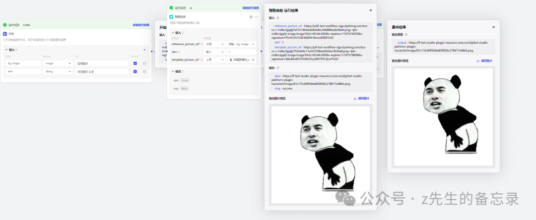Collapse the 输入 section of 智能换脸 node

click(173, 33)
